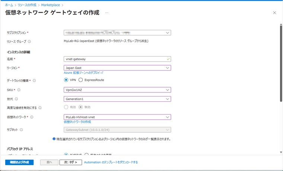Click the scrollbar down arrow

[281, 152]
